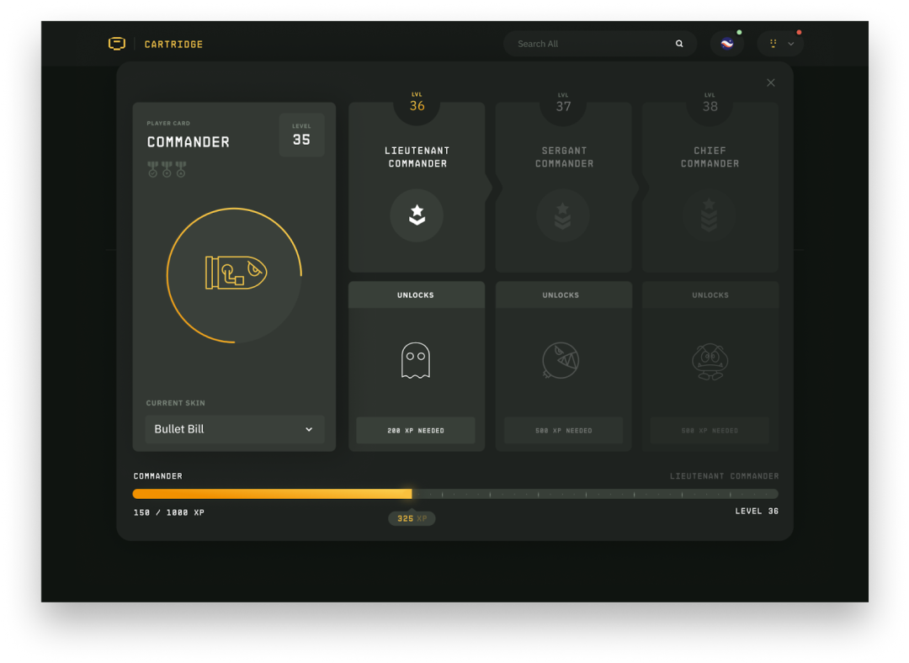The width and height of the screenshot is (909, 663).
Task: Click the 325 XP tooltip marker
Action: pos(412,518)
